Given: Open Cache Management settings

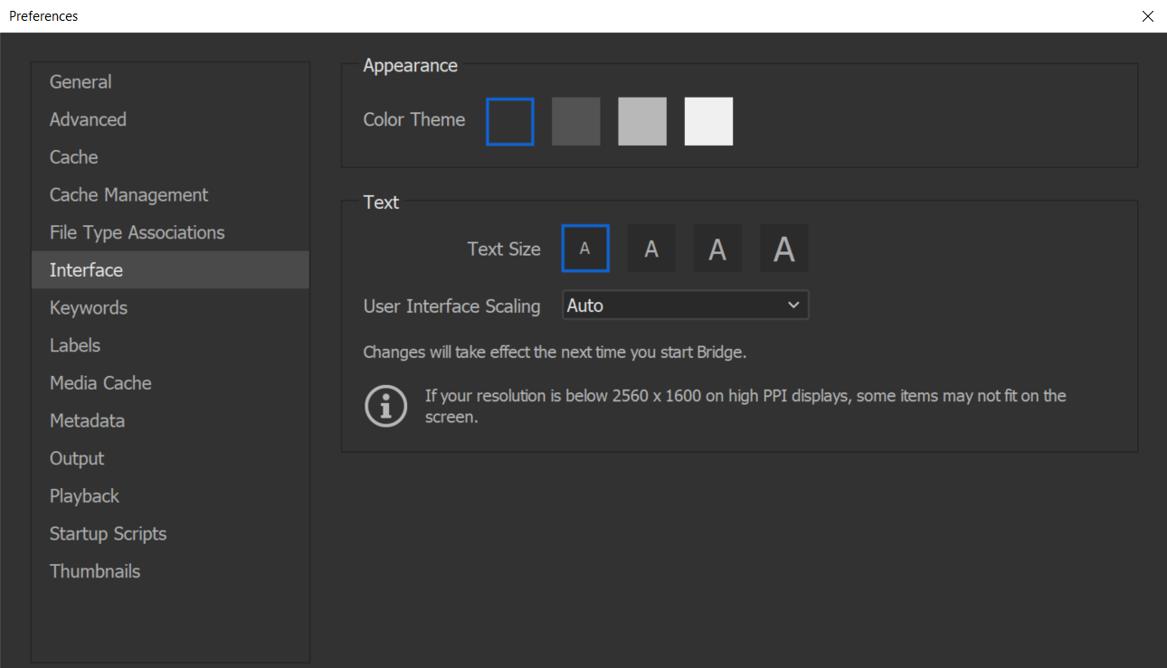Looking at the screenshot, I should point(128,194).
